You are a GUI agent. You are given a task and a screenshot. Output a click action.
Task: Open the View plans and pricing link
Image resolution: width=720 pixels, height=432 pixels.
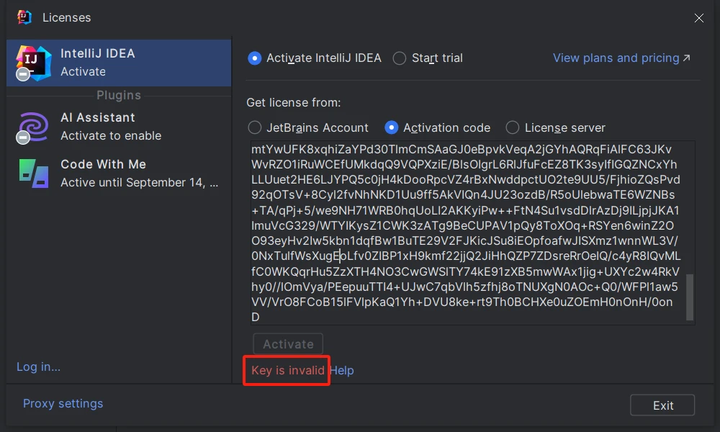(x=621, y=58)
